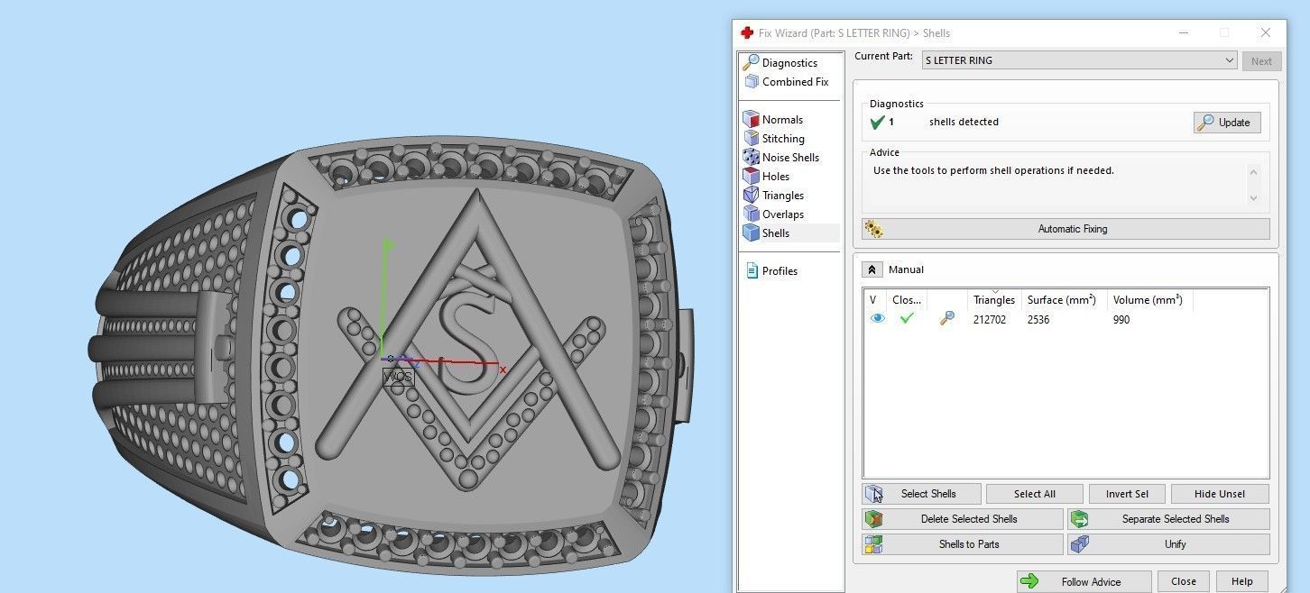Run Automatic Fixing
This screenshot has height=593, width=1310.
pos(1066,229)
